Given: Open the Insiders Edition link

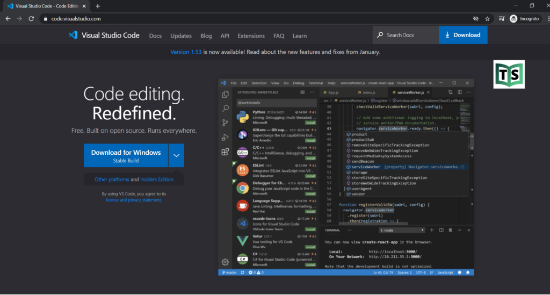Looking at the screenshot, I should pyautogui.click(x=157, y=179).
